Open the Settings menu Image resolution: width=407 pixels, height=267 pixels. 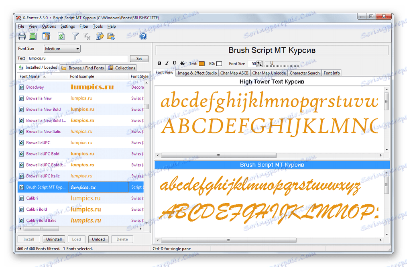pos(67,26)
